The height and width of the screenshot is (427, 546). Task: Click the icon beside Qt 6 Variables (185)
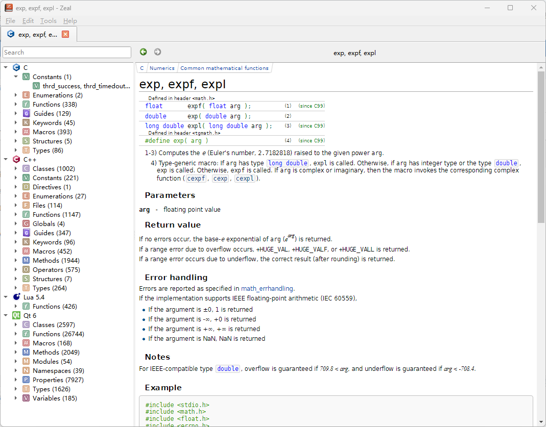tap(26, 398)
